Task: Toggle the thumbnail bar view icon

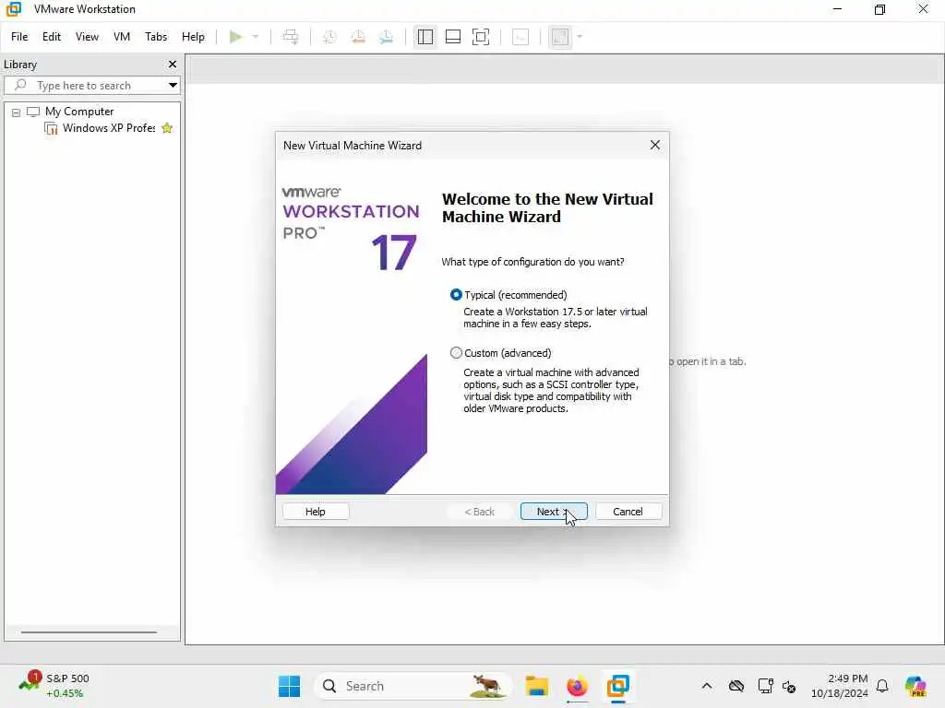Action: 452,37
